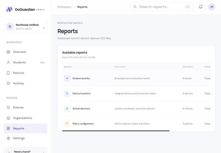Select Reports in sidebar

26,128
